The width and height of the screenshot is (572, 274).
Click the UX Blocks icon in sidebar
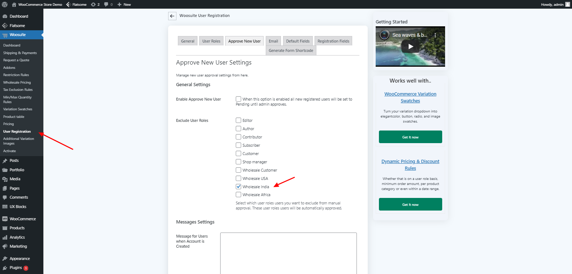point(5,207)
